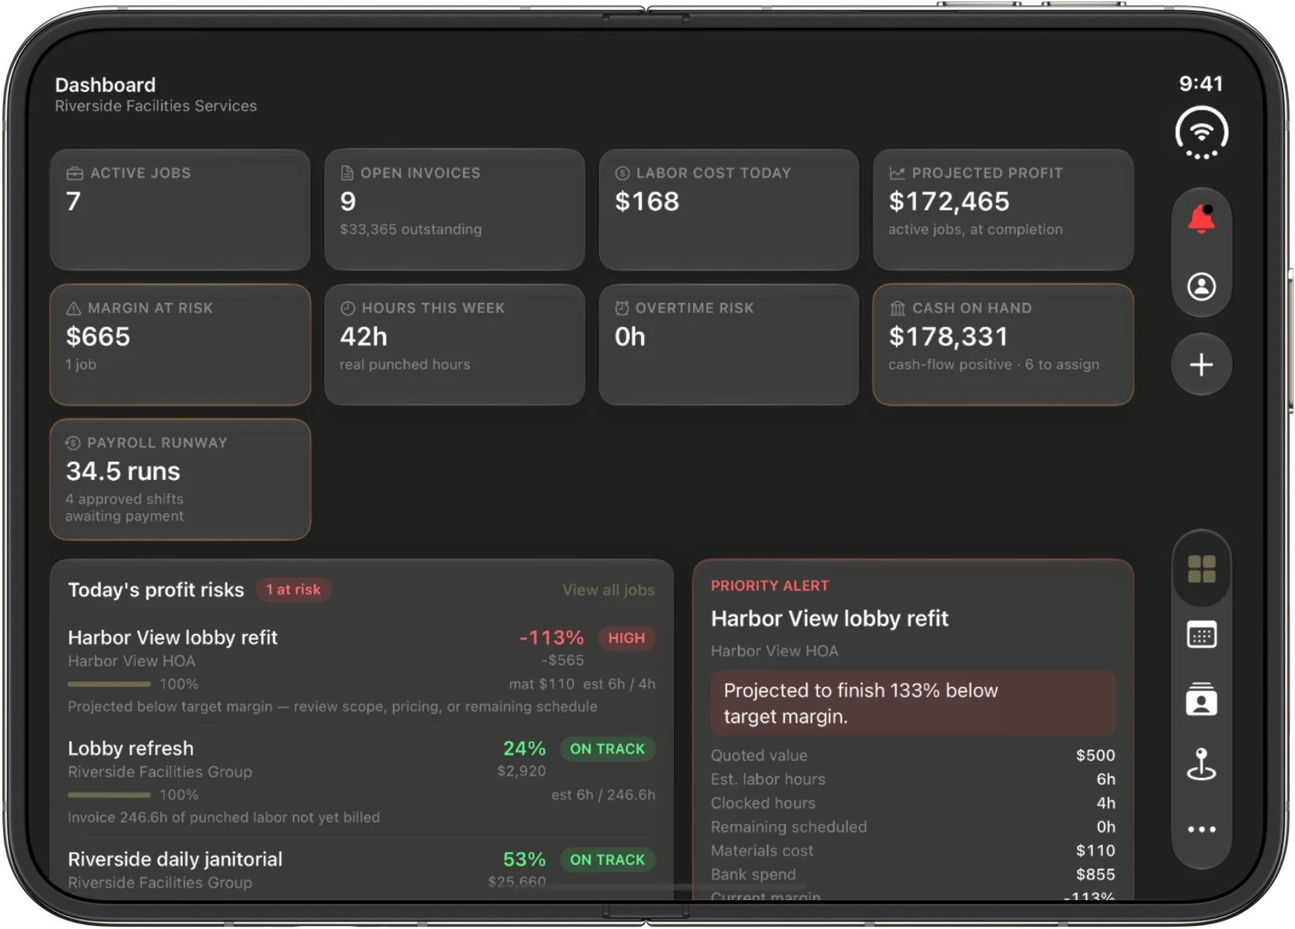Open the Active Jobs card
This screenshot has height=929, width=1295.
click(x=180, y=210)
